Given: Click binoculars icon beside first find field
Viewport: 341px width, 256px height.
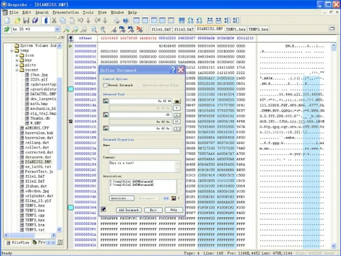Looking at the screenshot, I should [176, 101].
